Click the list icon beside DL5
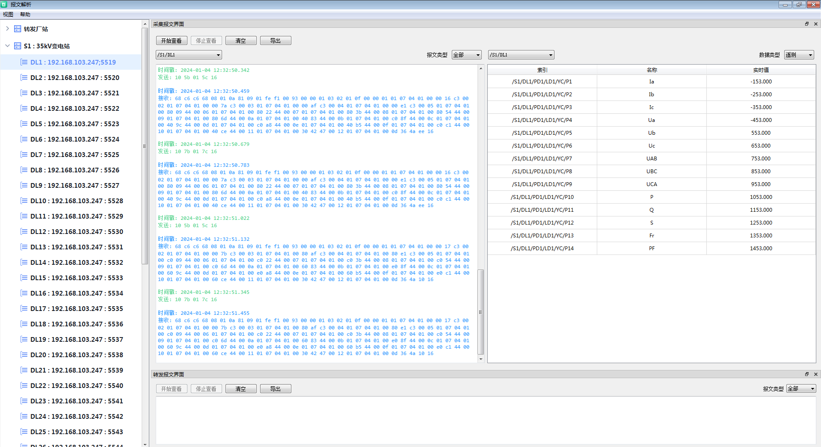This screenshot has width=821, height=447. pos(24,124)
